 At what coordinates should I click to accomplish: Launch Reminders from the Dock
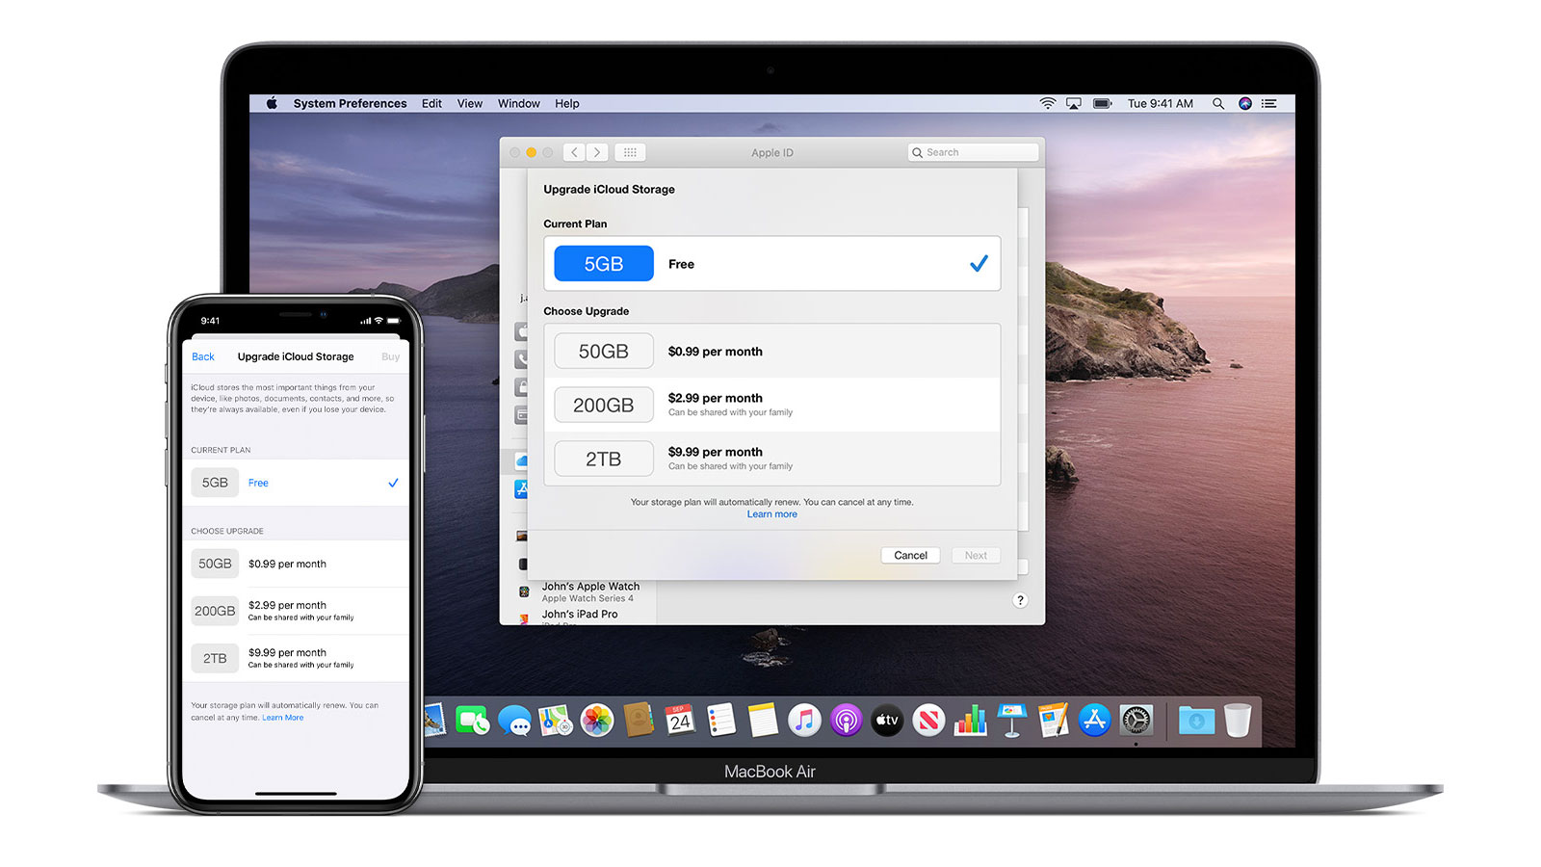pyautogui.click(x=721, y=720)
